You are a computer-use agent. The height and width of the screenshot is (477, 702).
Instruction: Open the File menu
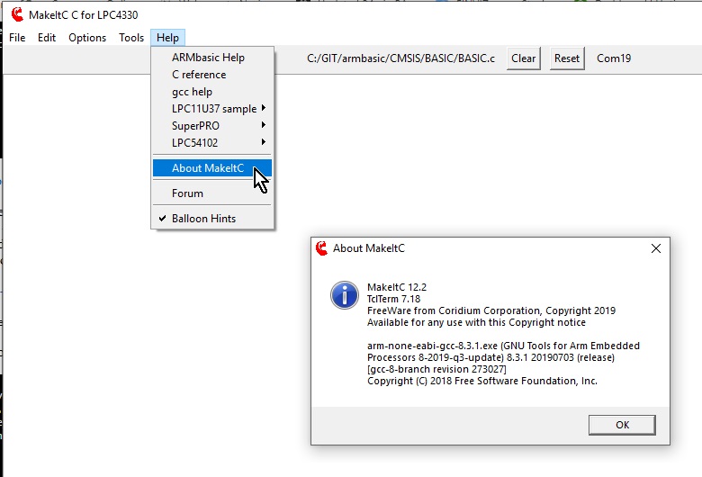coord(17,38)
